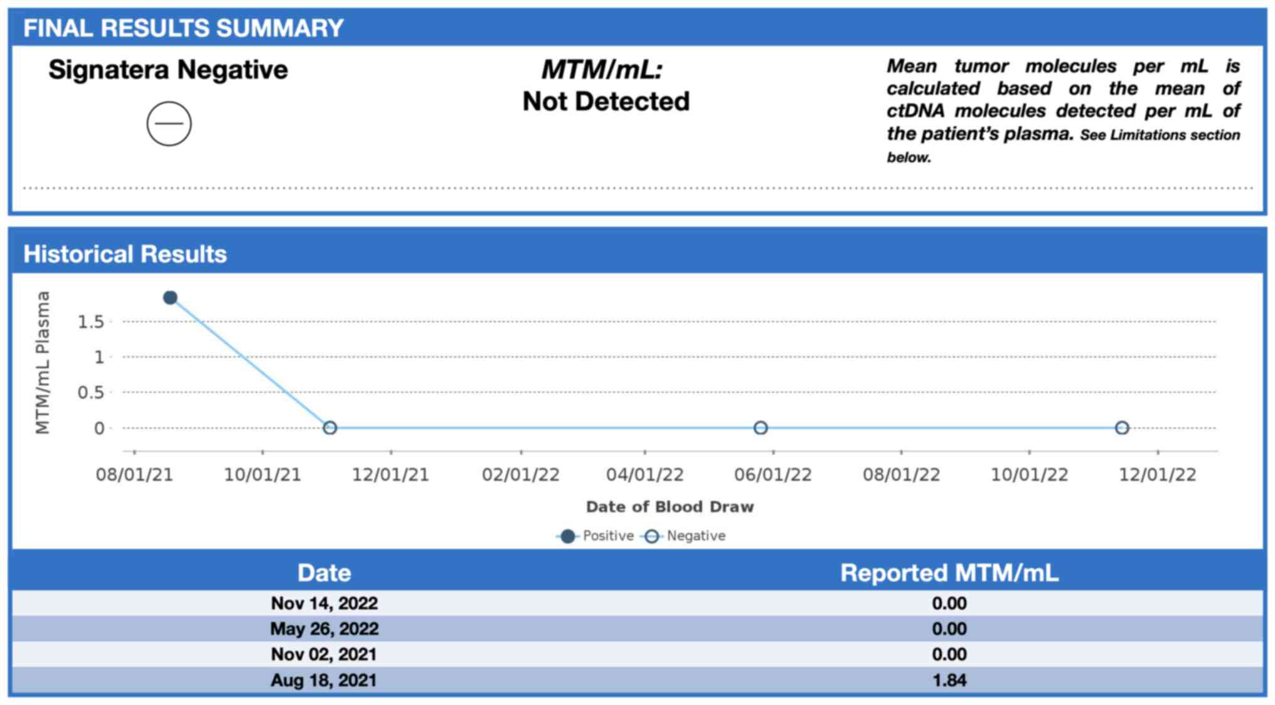Click the Date column header
Screen dimensions: 1275x705
point(324,573)
